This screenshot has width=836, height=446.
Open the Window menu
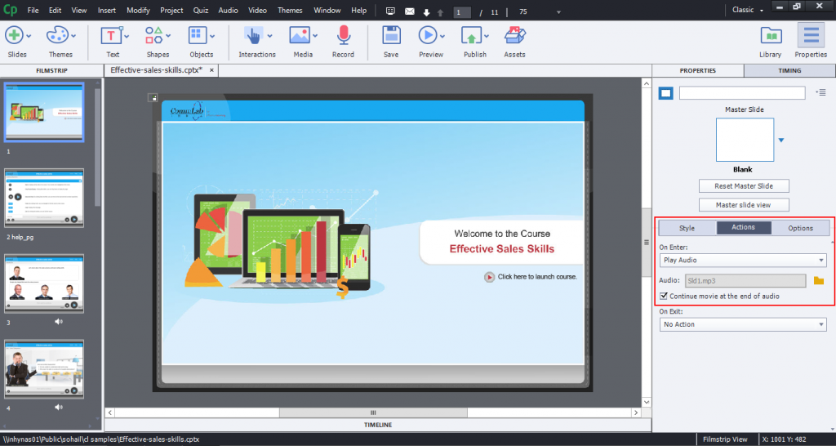pos(327,10)
